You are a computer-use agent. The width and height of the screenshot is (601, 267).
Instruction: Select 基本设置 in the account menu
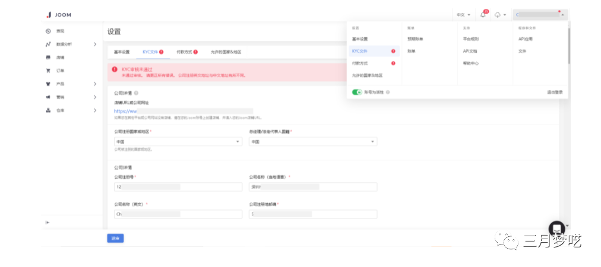tap(360, 39)
